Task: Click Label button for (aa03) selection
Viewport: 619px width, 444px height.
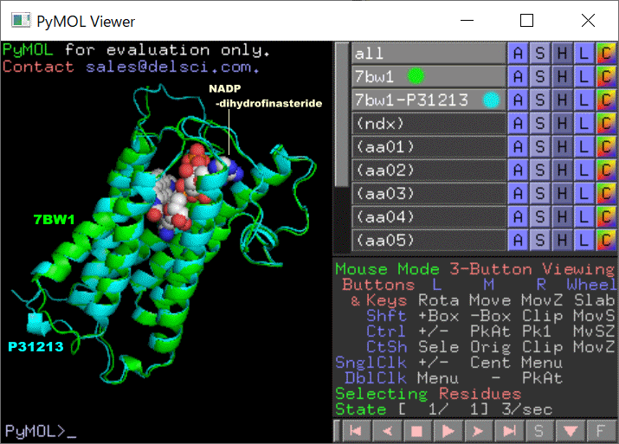Action: [x=584, y=193]
